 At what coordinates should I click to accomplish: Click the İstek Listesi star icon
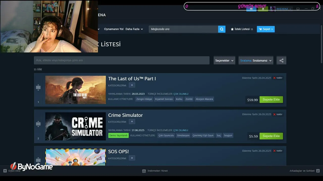232,29
